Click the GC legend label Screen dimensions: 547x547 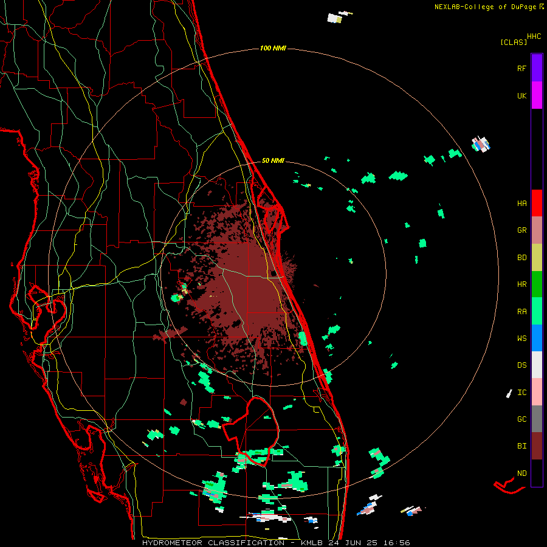coord(521,419)
